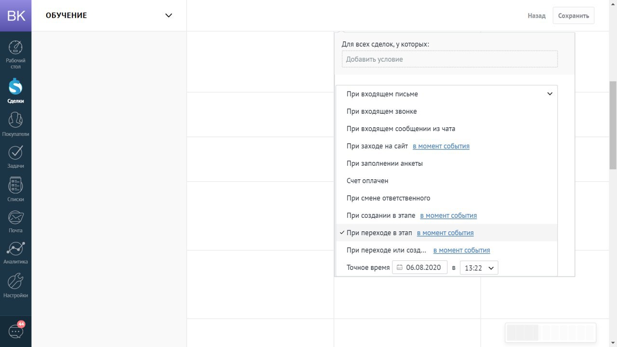Viewport: 617px width, 347px height.
Task: Click the 06.08.2020 date field
Action: click(420, 267)
